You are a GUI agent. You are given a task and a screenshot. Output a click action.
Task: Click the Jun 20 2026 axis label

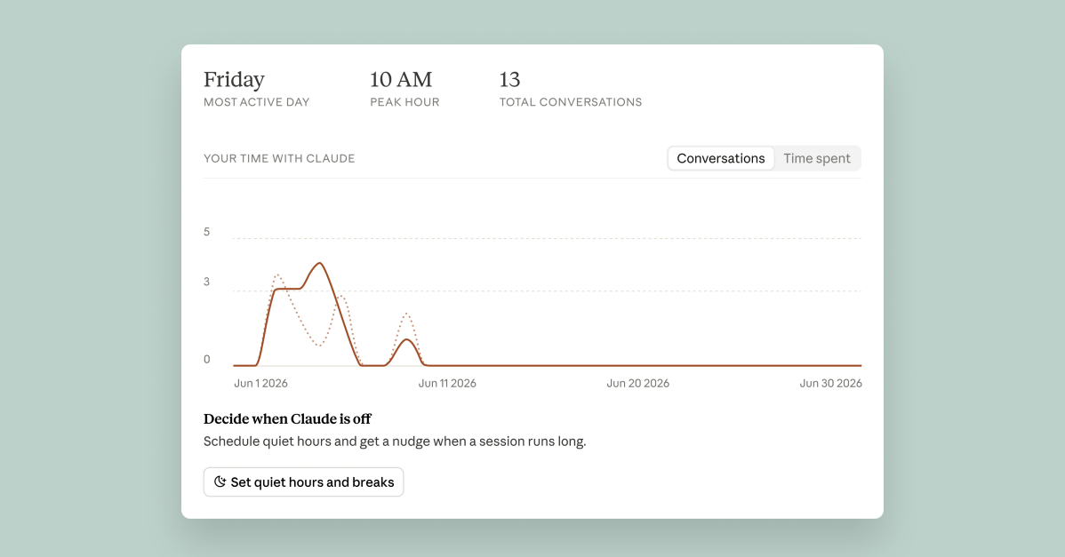coord(637,383)
